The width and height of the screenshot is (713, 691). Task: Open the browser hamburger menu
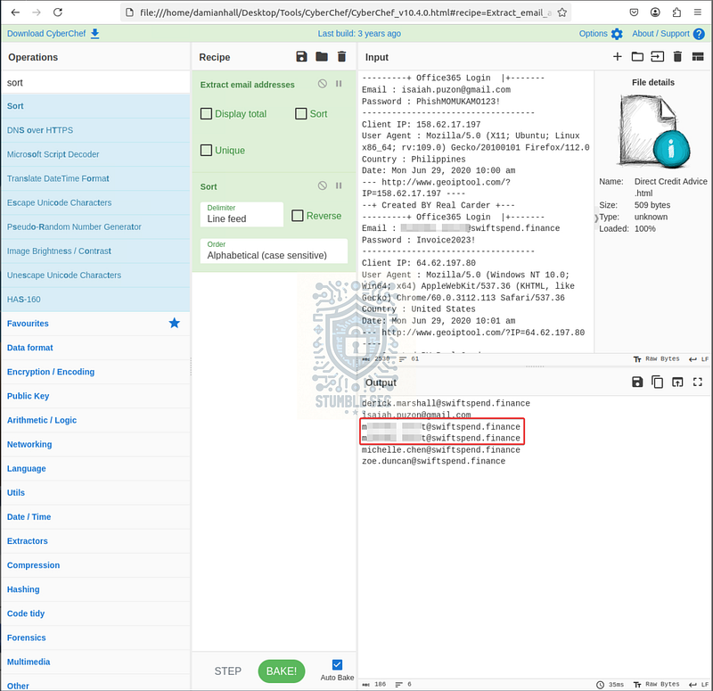click(x=698, y=12)
